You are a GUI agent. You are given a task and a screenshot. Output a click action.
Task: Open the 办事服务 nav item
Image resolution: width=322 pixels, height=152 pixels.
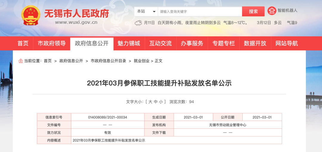(x=192, y=43)
